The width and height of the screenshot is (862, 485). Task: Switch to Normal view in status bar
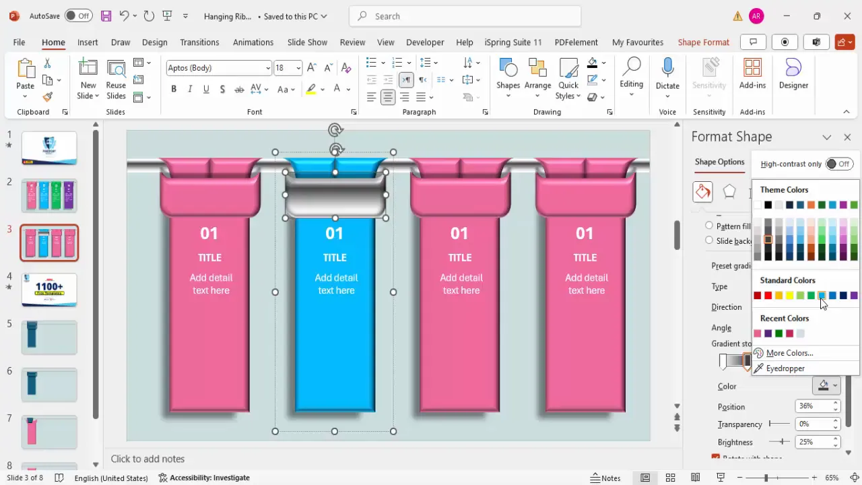[x=645, y=478]
